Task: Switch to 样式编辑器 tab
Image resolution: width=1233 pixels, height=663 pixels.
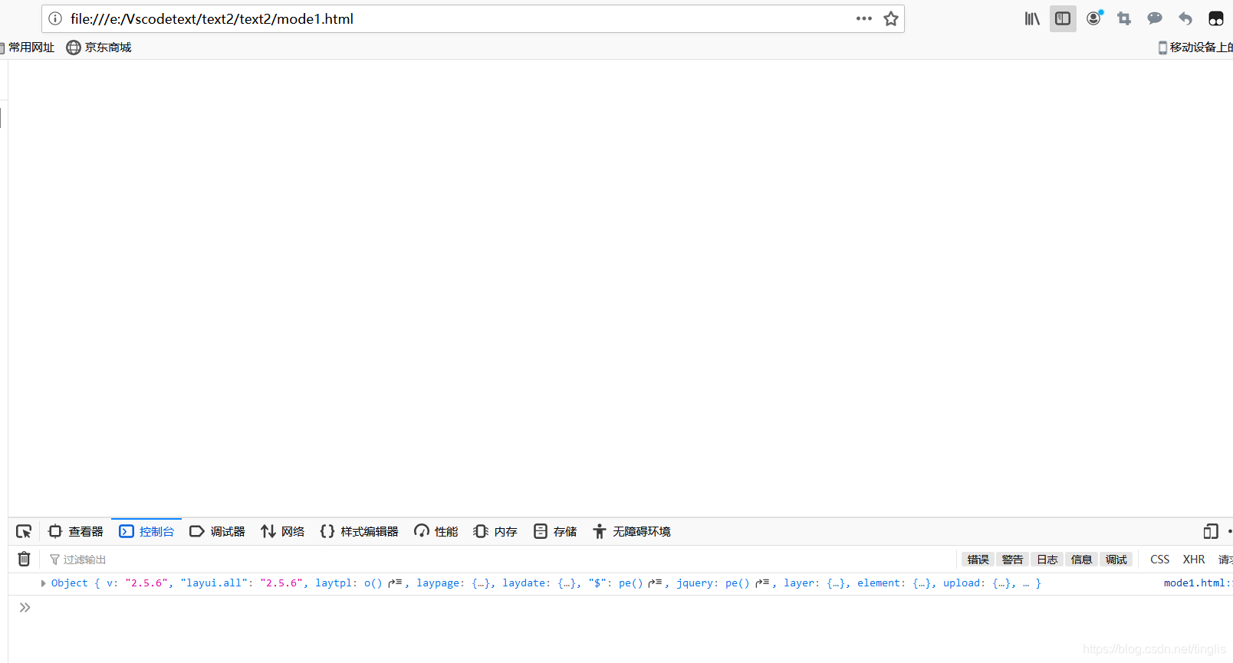Action: tap(360, 531)
